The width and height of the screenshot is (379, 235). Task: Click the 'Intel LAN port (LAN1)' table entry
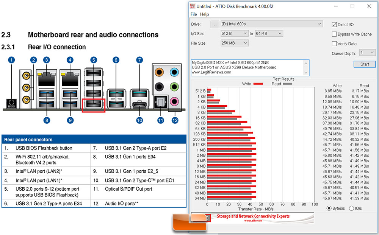[39, 181]
